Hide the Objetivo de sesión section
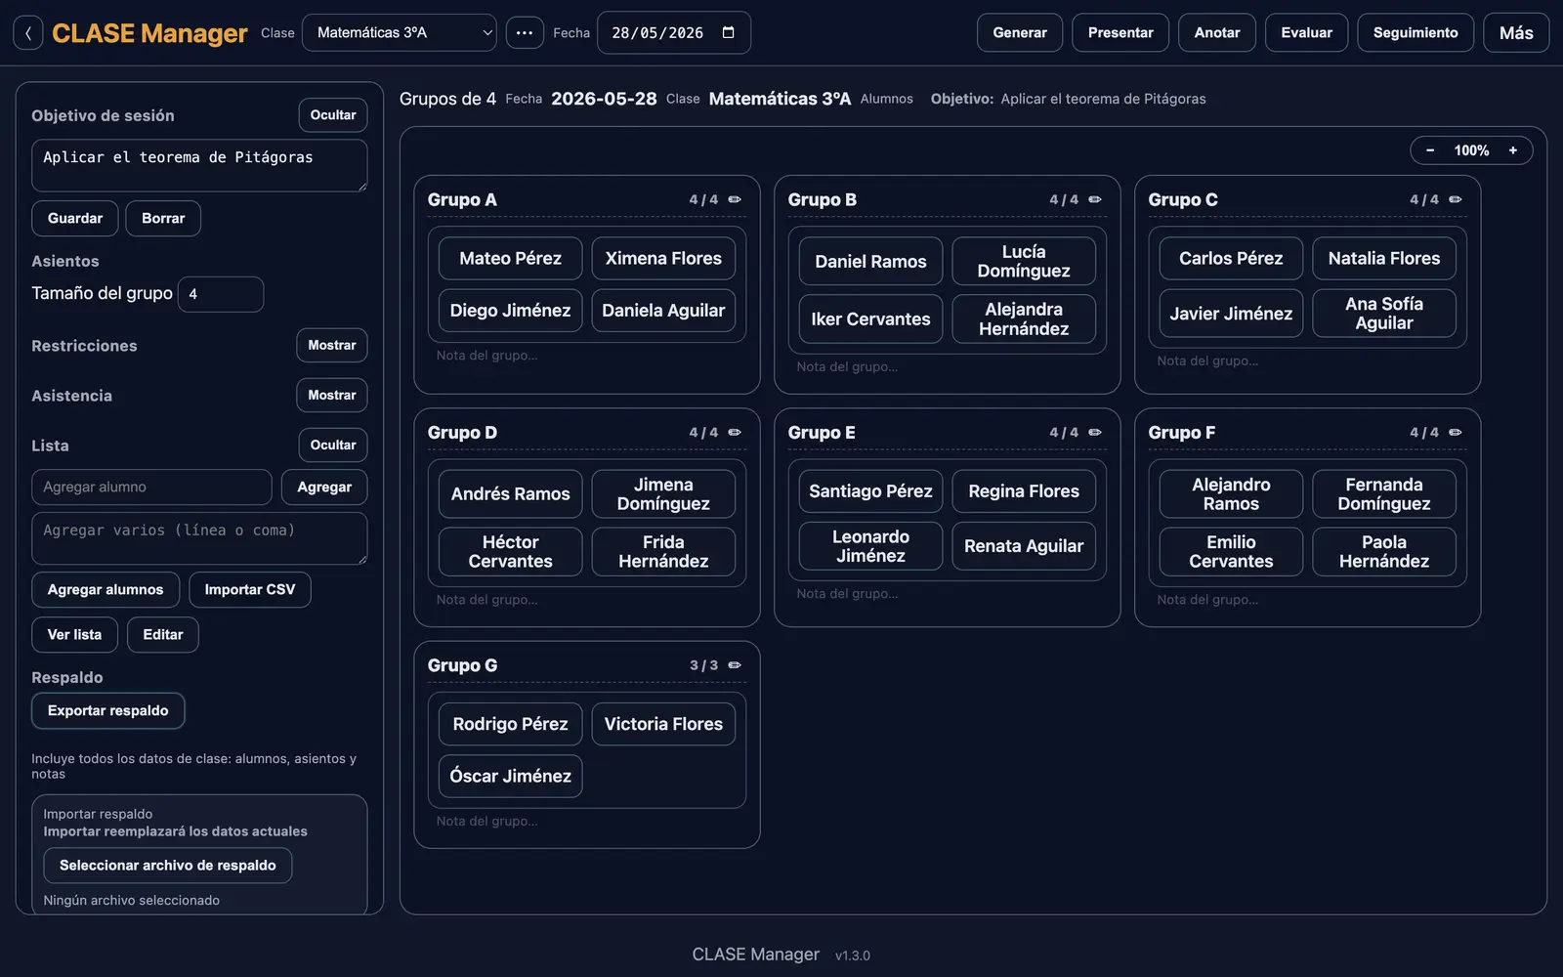The height and width of the screenshot is (977, 1563). (x=333, y=115)
